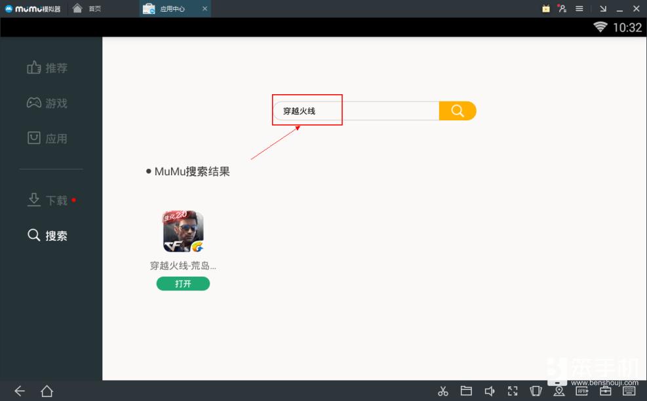647x401 pixels.
Task: Click the rotate screen icon
Action: pos(536,391)
